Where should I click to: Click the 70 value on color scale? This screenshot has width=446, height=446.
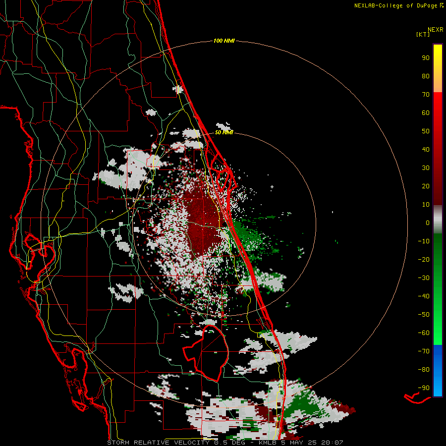tap(426, 95)
